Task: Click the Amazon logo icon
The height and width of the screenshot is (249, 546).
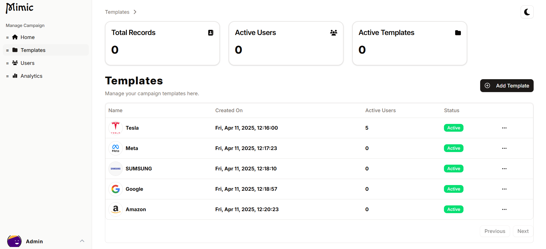Action: [x=116, y=209]
